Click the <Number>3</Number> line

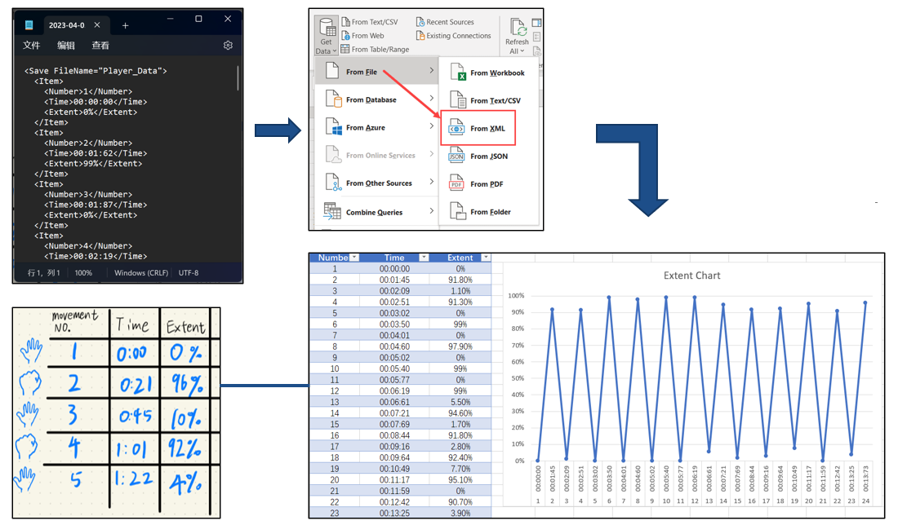[88, 195]
